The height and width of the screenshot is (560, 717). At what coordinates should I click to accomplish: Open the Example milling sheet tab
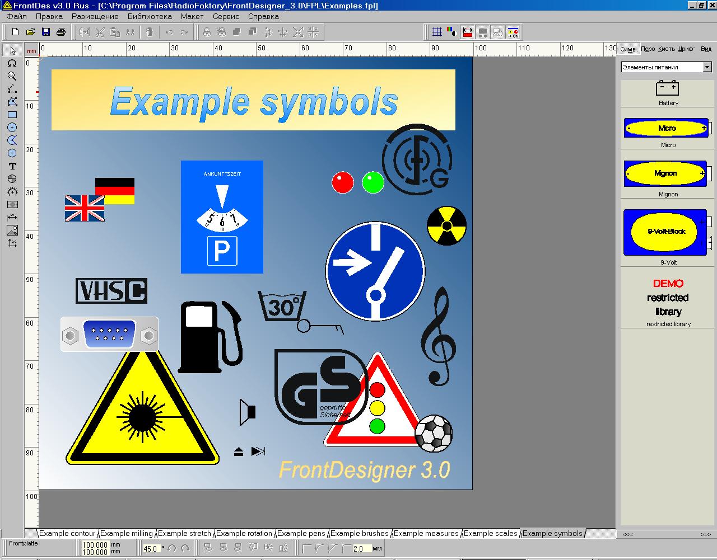[x=126, y=534]
